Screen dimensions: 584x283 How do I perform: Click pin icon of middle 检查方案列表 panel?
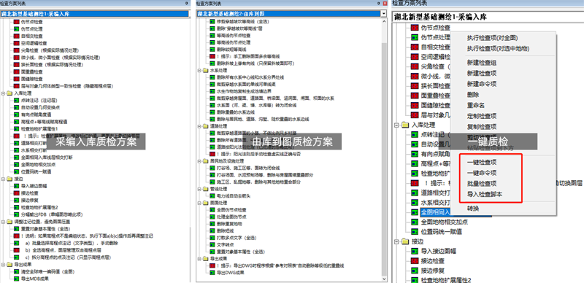pos(380,3)
